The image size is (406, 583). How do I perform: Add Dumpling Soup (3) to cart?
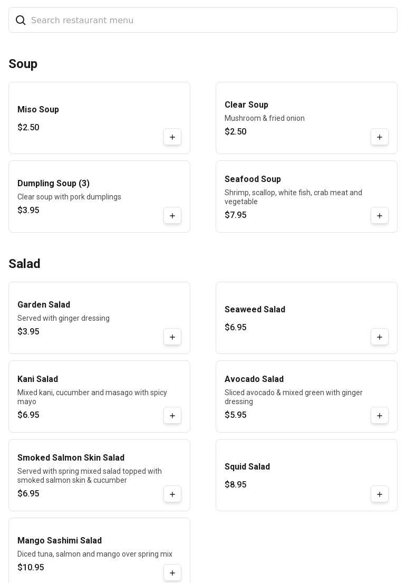[172, 216]
